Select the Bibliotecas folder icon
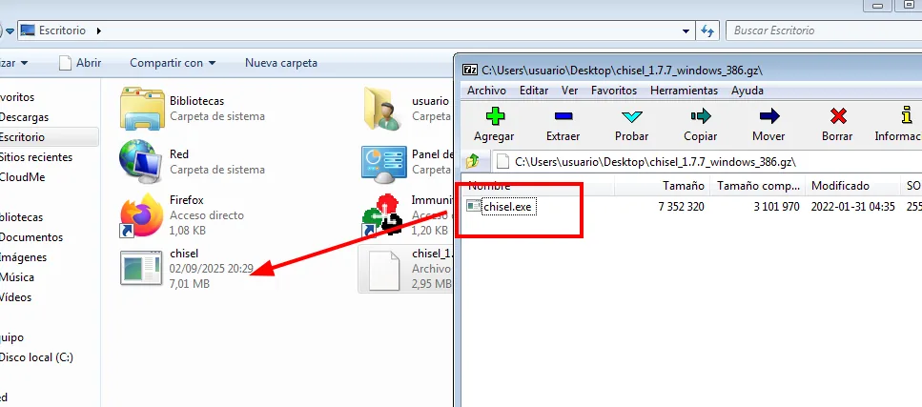This screenshot has height=407, width=922. click(x=142, y=109)
